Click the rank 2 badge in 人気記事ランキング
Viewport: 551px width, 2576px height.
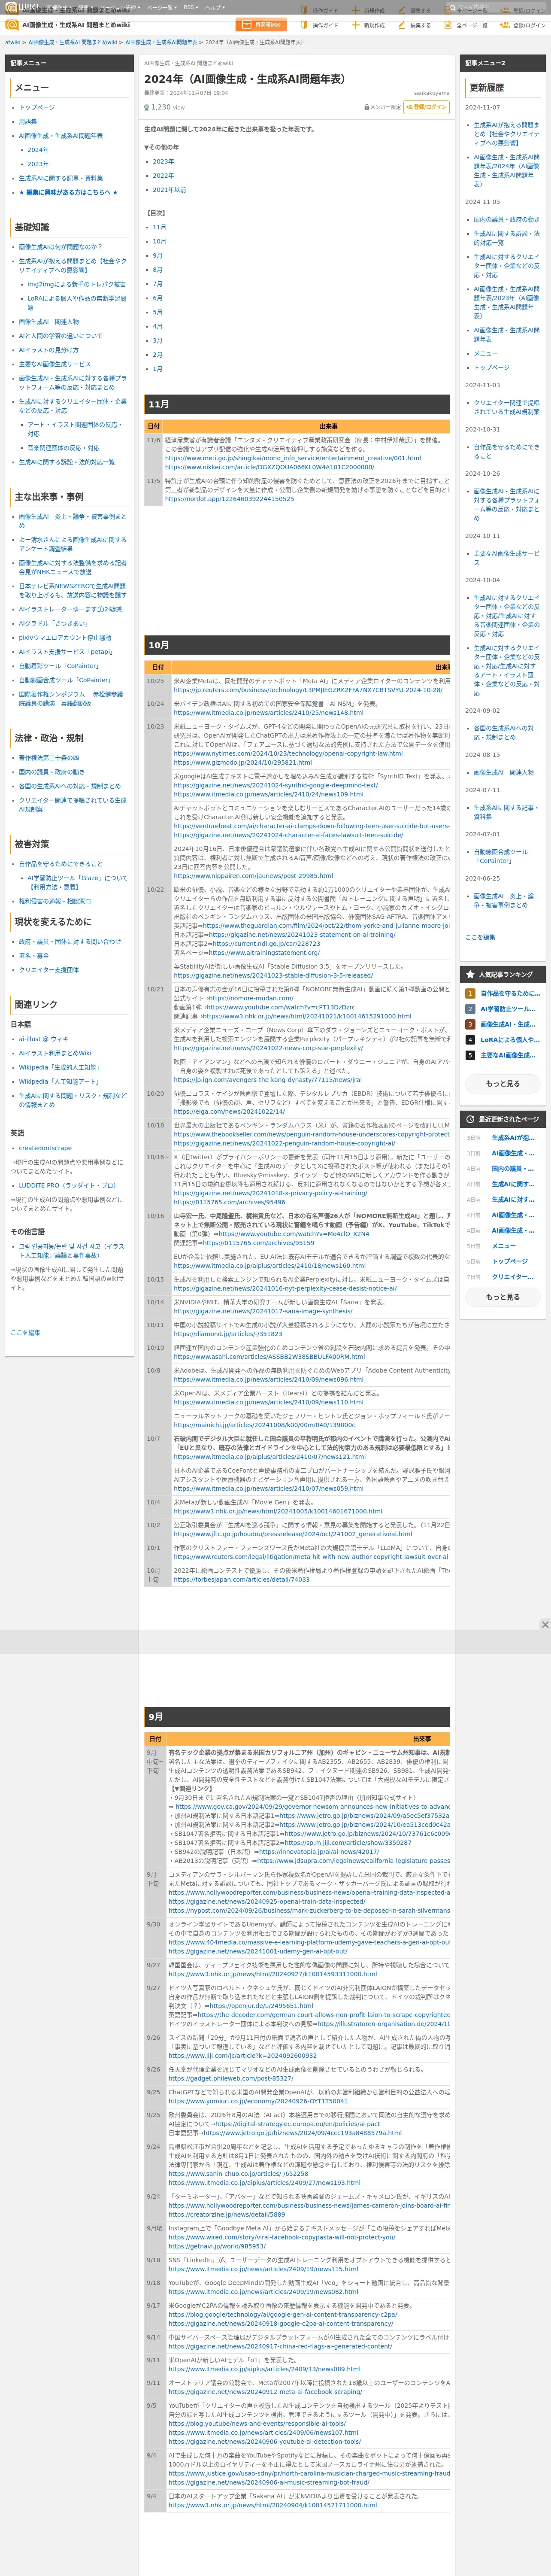click(x=470, y=1009)
